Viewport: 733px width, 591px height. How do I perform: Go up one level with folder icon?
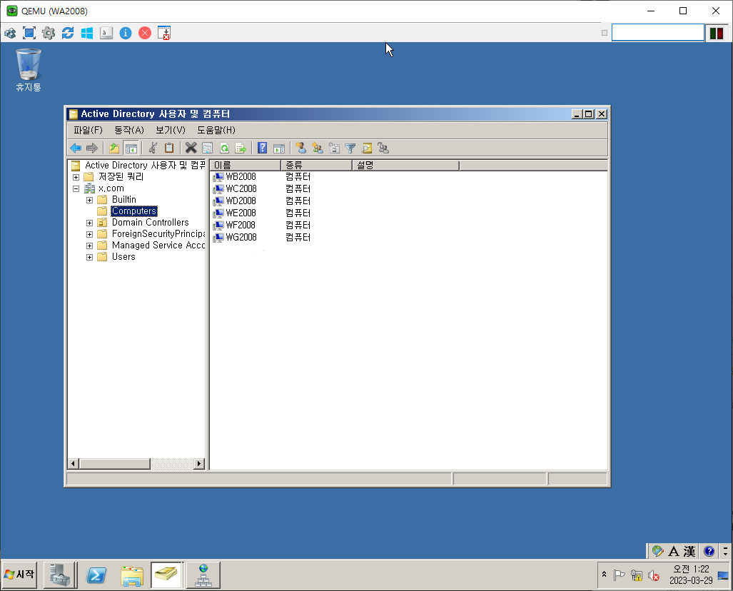click(x=114, y=148)
